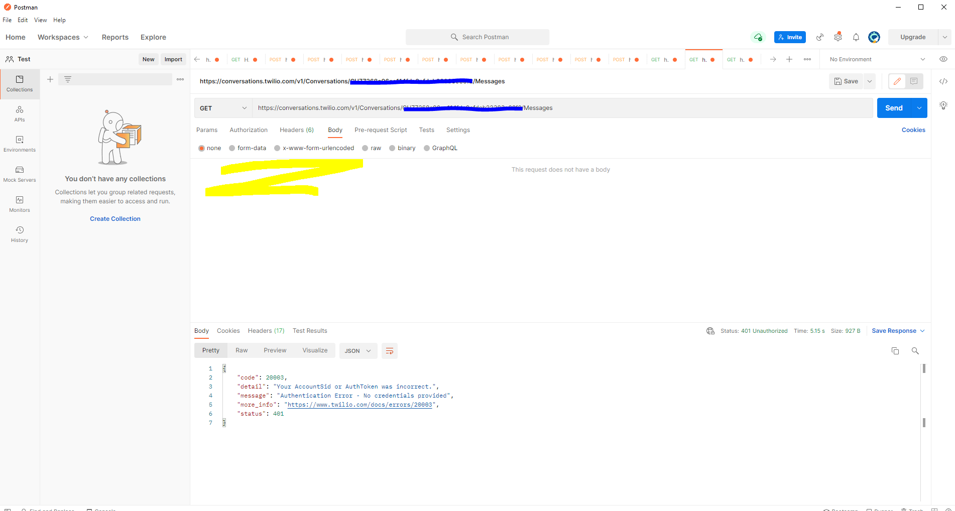Click the request URL input field
The image size is (955, 511).
click(562, 108)
